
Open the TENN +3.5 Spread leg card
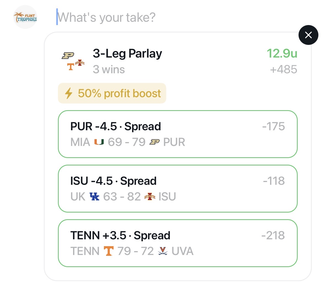(178, 243)
